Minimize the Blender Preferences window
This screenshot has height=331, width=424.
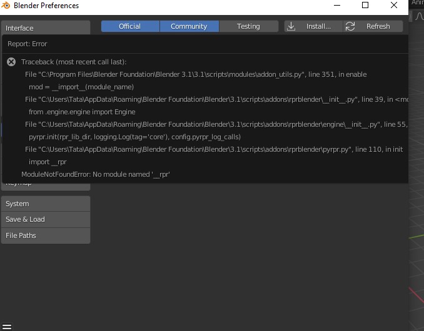[337, 5]
